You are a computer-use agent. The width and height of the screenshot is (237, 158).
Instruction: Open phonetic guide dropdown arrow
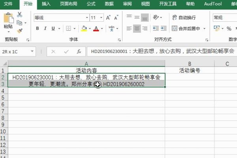click(x=117, y=28)
